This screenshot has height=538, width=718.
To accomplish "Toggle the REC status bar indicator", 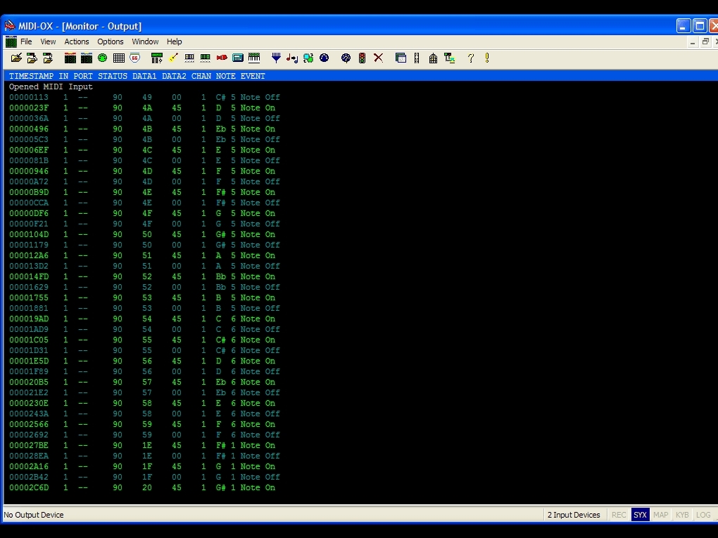I will coord(619,515).
